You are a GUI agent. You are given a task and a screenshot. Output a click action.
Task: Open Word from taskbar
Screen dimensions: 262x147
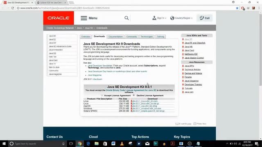113,143
